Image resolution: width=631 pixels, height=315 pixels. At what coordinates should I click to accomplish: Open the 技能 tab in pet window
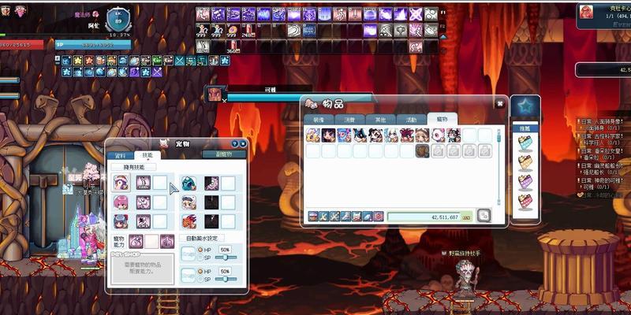tap(147, 155)
